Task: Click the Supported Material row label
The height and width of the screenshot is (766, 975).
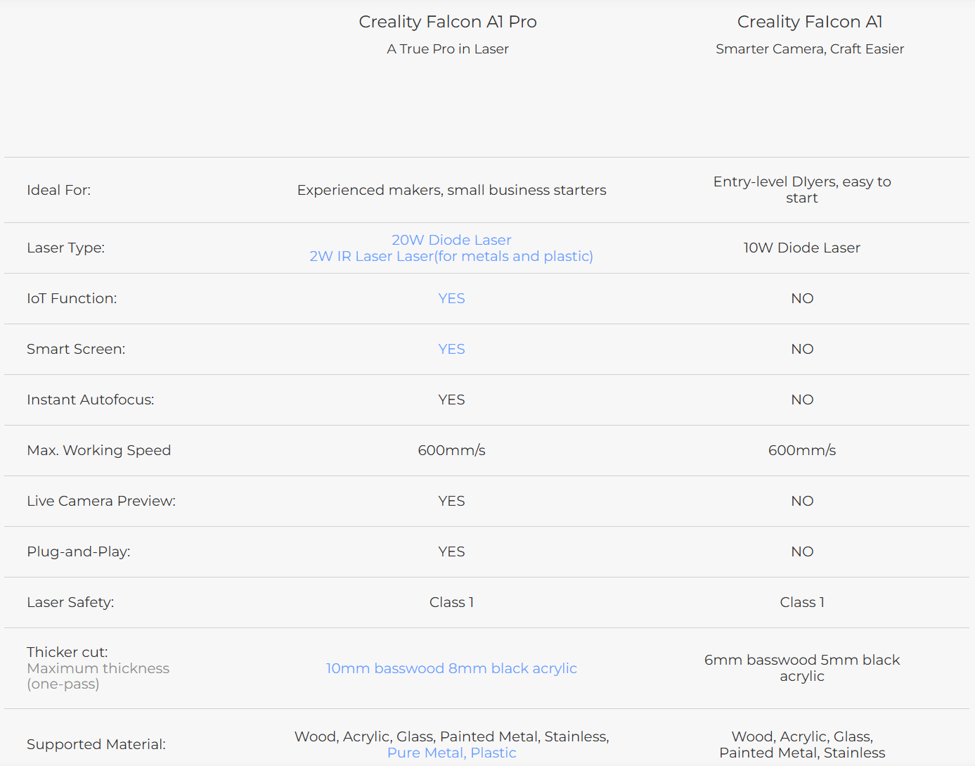Action: [x=96, y=744]
